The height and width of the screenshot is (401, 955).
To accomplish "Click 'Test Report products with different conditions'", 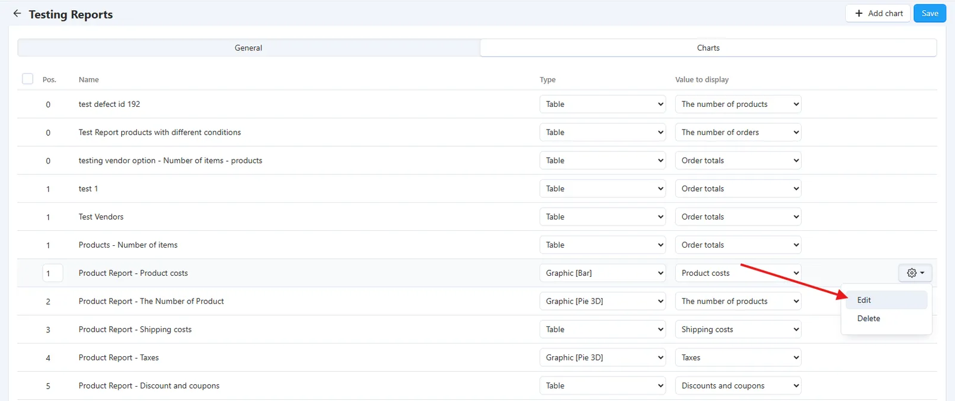I will 160,132.
